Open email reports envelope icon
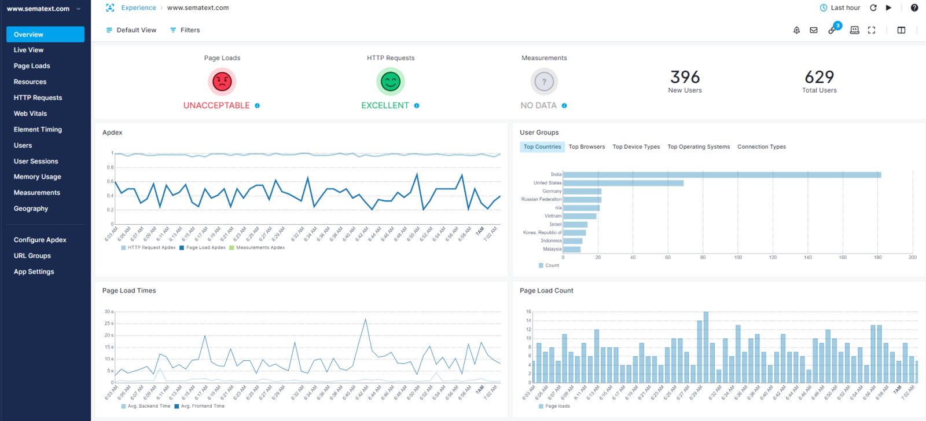 click(x=814, y=30)
